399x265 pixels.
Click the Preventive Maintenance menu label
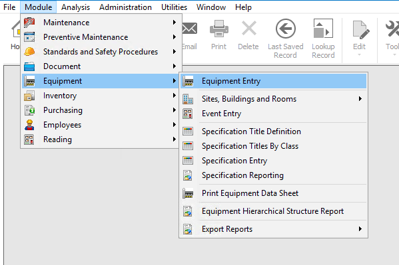(x=86, y=37)
